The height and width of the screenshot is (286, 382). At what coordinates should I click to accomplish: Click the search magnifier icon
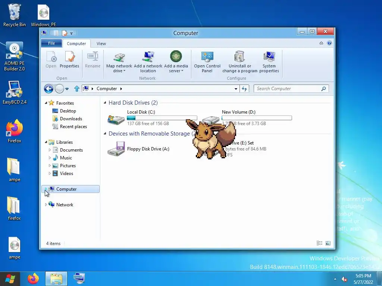coord(323,89)
